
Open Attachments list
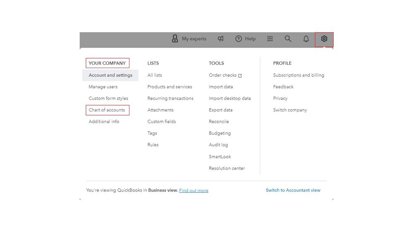pos(160,110)
